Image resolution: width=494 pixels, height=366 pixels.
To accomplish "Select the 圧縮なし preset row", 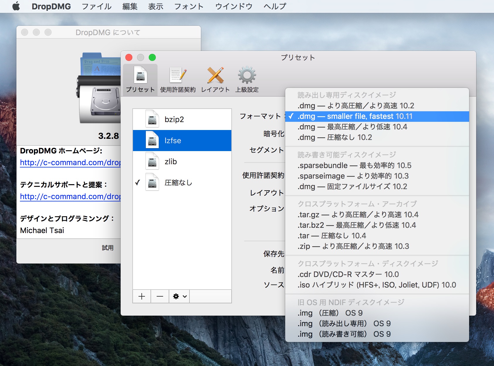I will 182,183.
